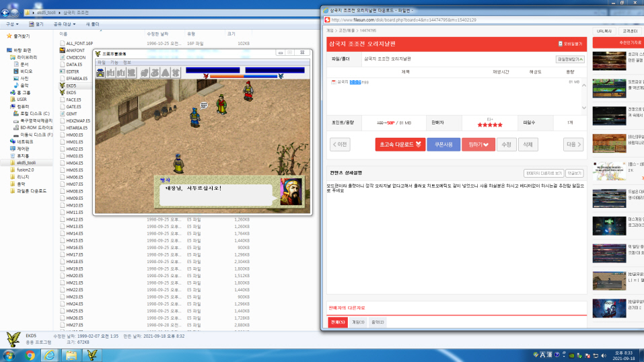Select 라이브러리 in navigation tree
Screen dimensions: 644x362
tap(24, 57)
